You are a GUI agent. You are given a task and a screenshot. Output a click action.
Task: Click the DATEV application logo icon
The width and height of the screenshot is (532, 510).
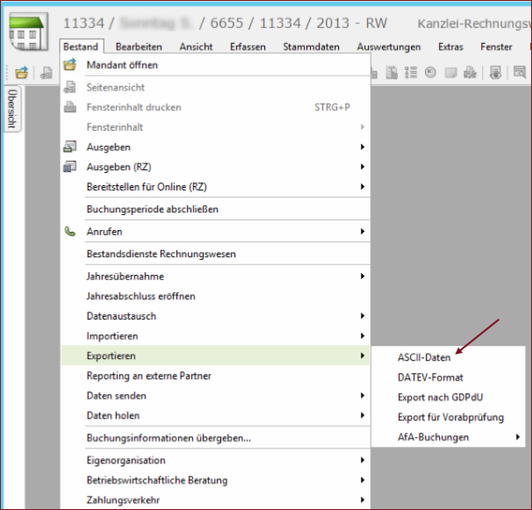coord(28,32)
